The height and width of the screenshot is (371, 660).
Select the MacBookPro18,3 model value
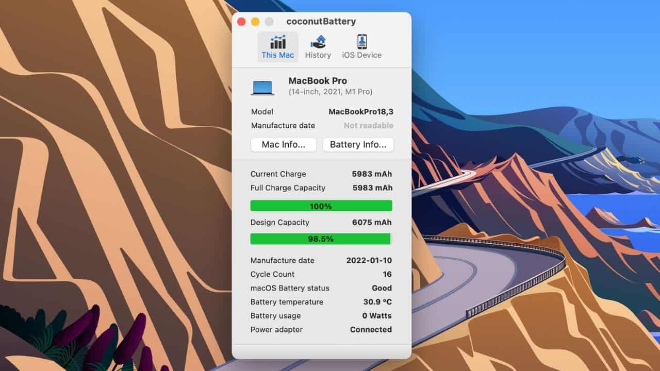pos(361,112)
